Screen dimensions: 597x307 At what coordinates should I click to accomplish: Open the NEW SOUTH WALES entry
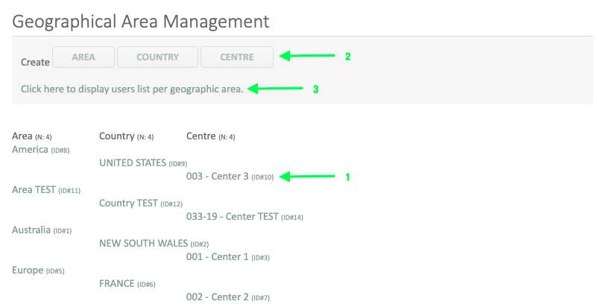144,244
